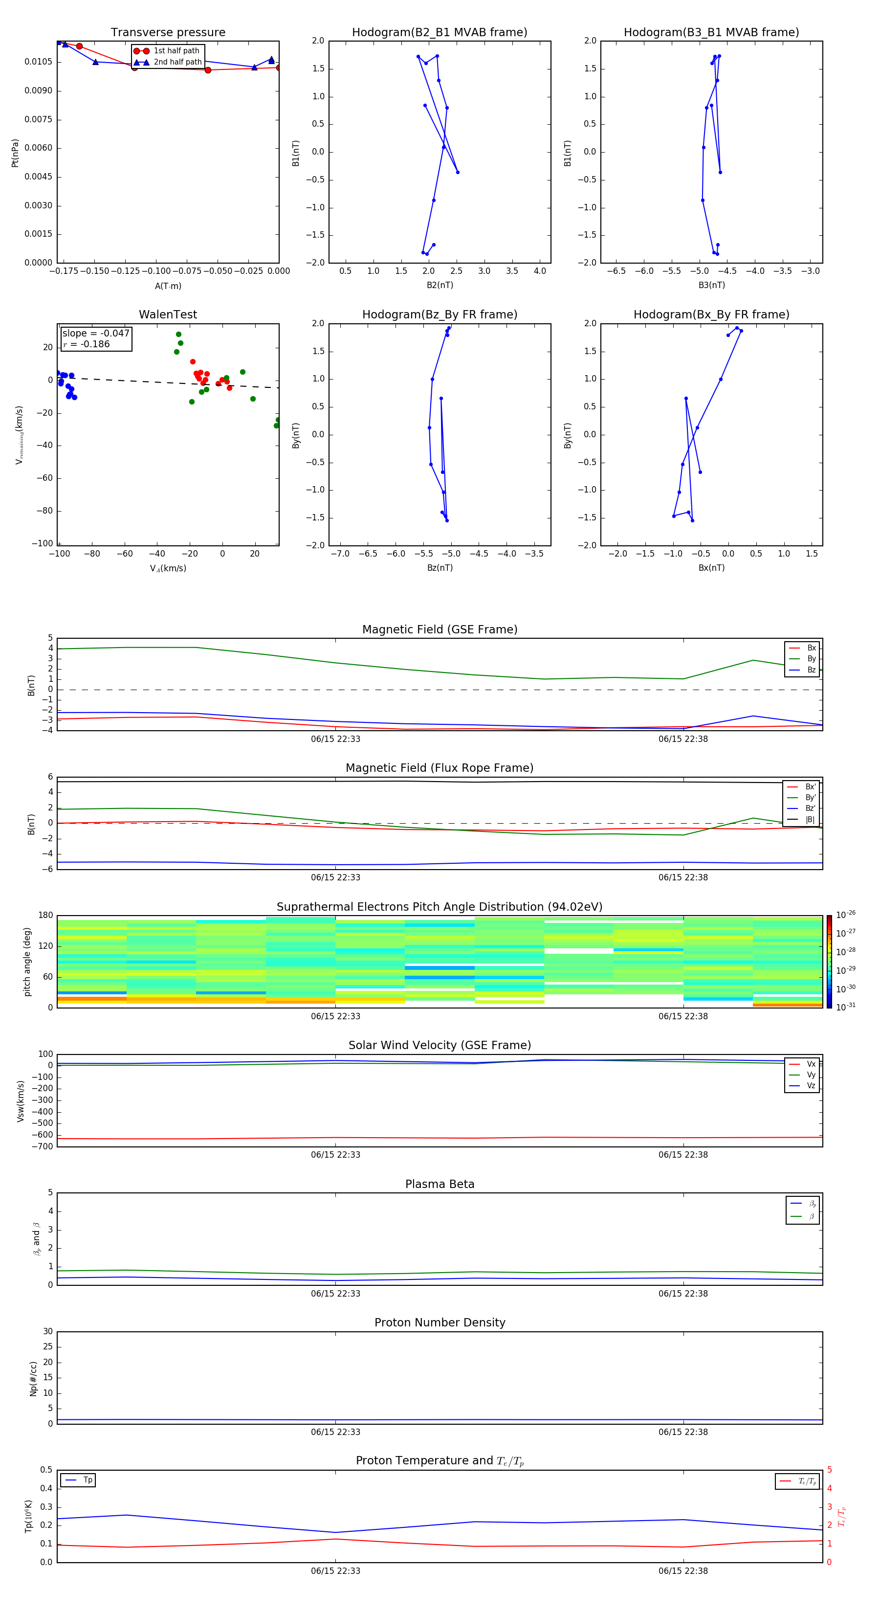Click '06/15 22:33' under Plasma Beta panel
Screen dimensions: 880x1614
[x=336, y=1293]
